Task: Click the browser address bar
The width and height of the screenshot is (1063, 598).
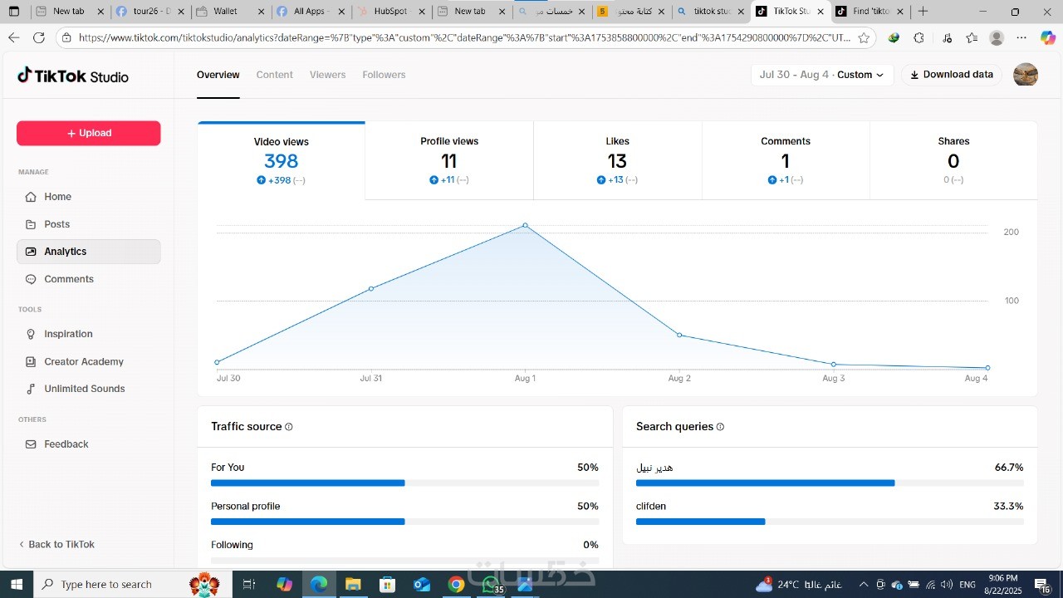Action: 463,37
